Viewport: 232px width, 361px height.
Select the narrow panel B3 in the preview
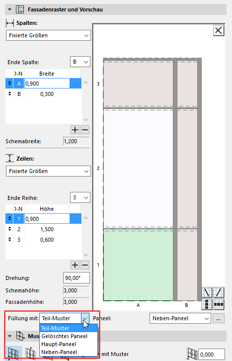tap(187, 84)
